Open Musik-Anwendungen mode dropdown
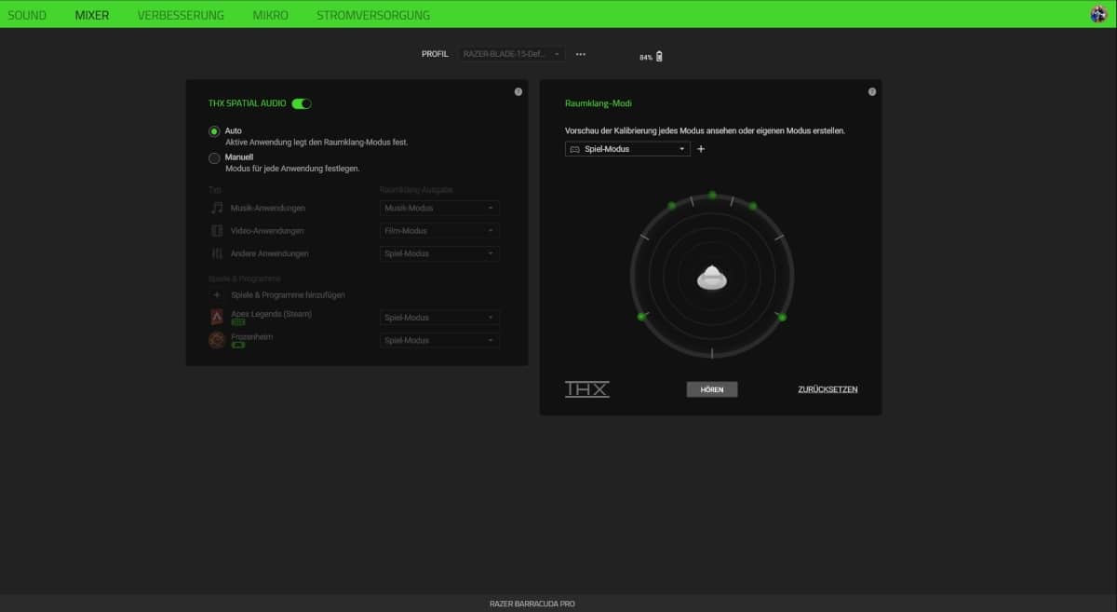 (x=440, y=208)
